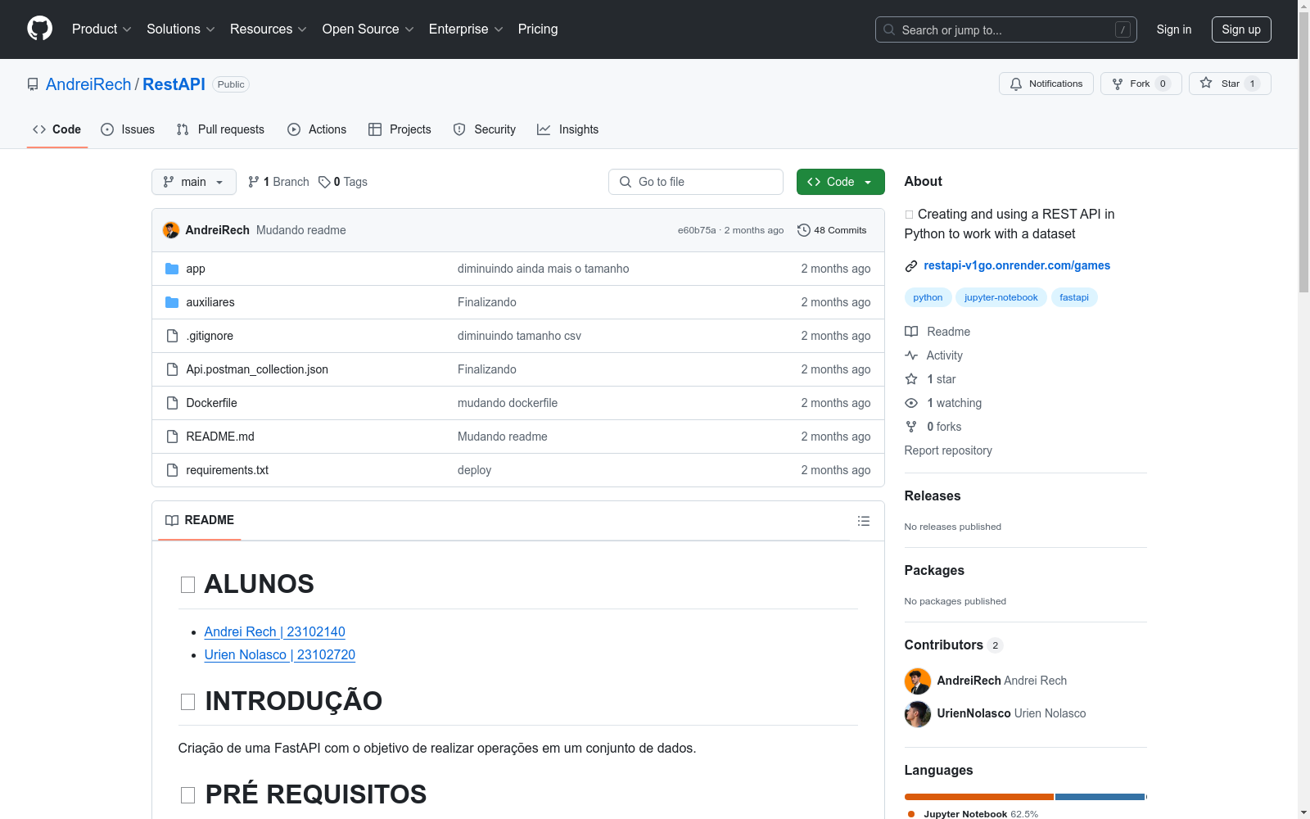Viewport: 1310px width, 819px height.
Task: Open the Urien Nolasco | 23102720 link
Action: tap(280, 655)
